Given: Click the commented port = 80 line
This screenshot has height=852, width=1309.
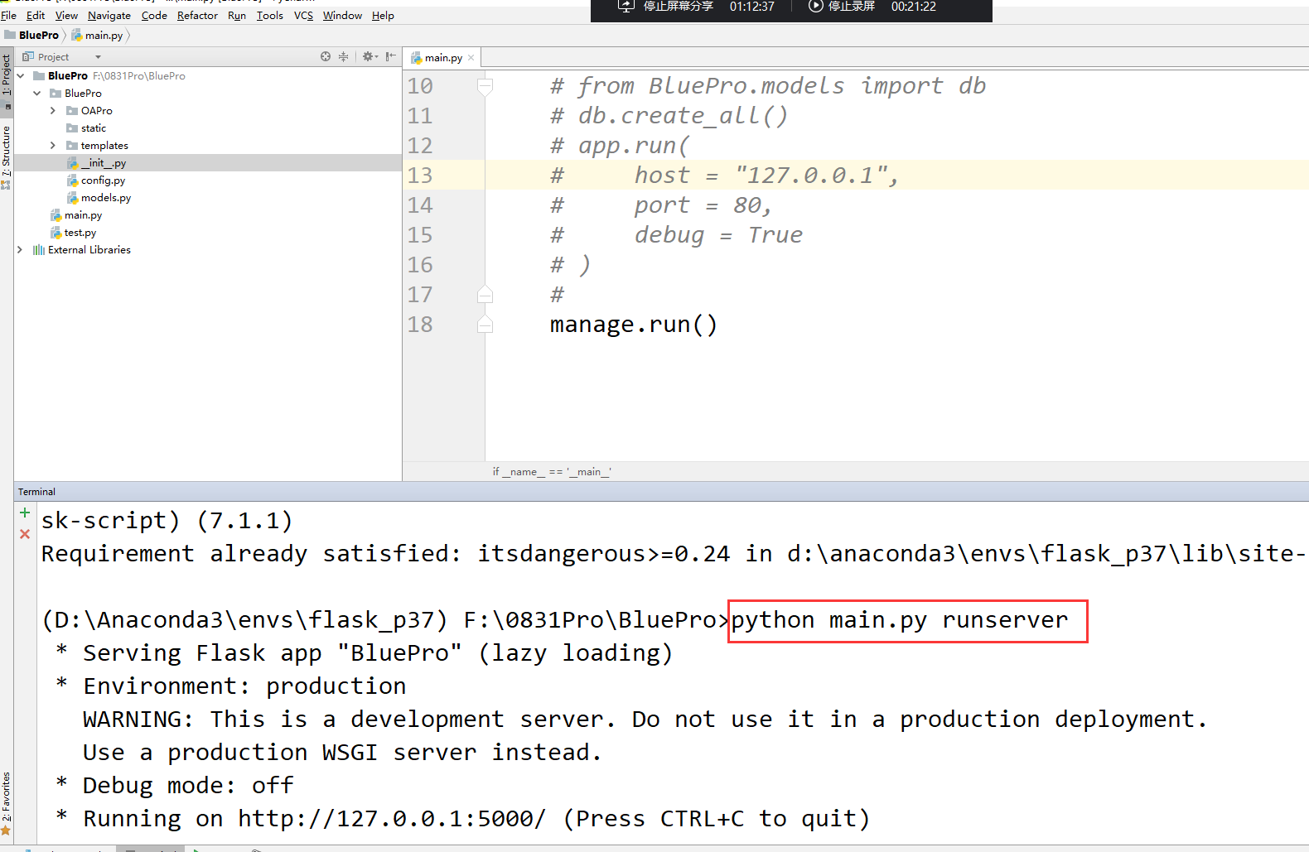Looking at the screenshot, I should (x=661, y=205).
